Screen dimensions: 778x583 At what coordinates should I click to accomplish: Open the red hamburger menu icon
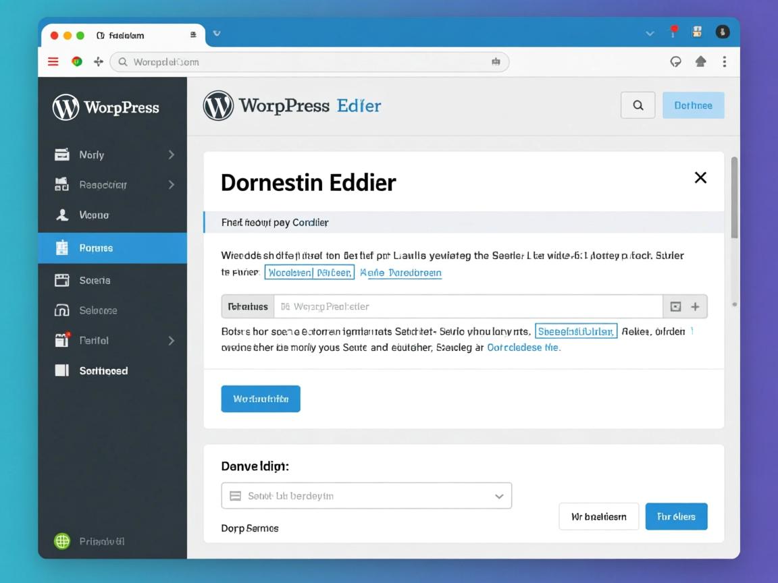click(53, 61)
